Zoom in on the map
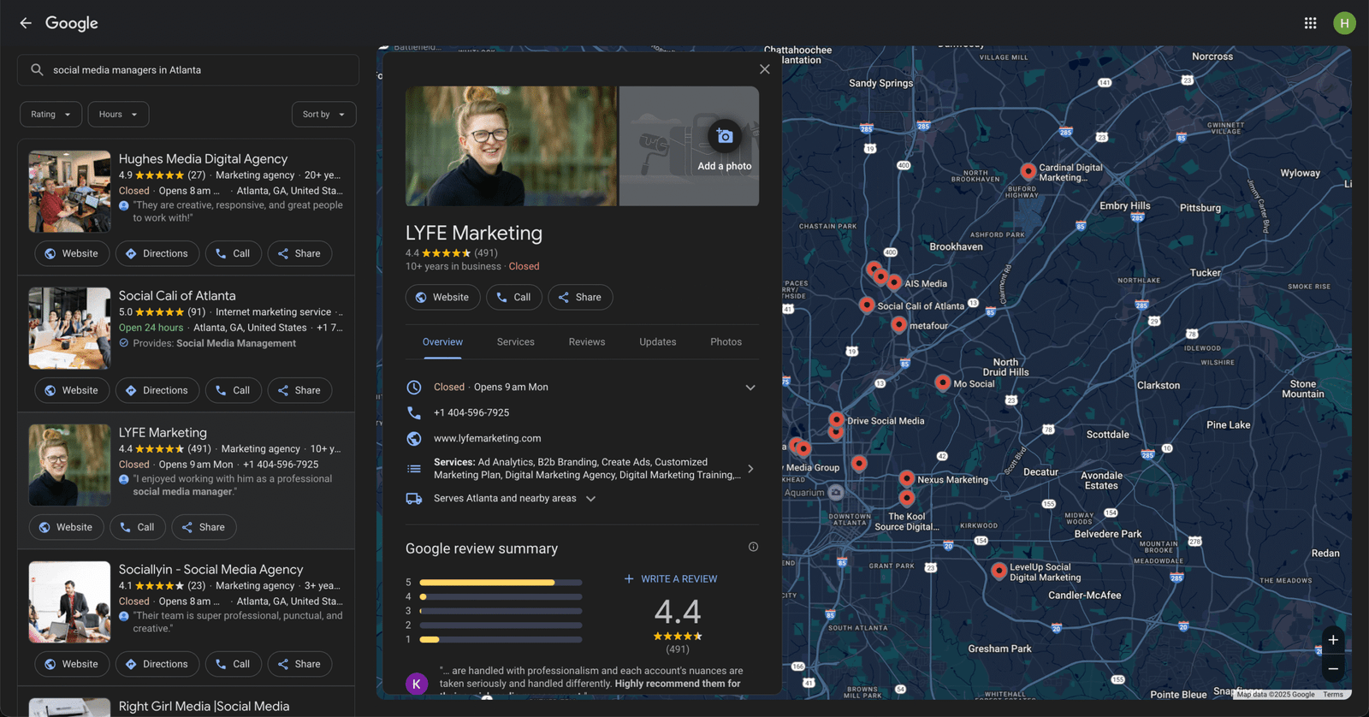 (1333, 640)
